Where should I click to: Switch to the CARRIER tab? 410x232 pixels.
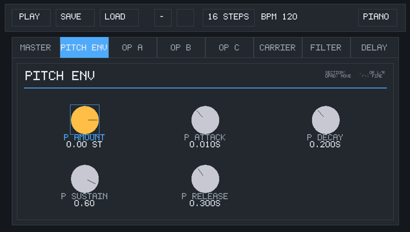click(x=278, y=47)
